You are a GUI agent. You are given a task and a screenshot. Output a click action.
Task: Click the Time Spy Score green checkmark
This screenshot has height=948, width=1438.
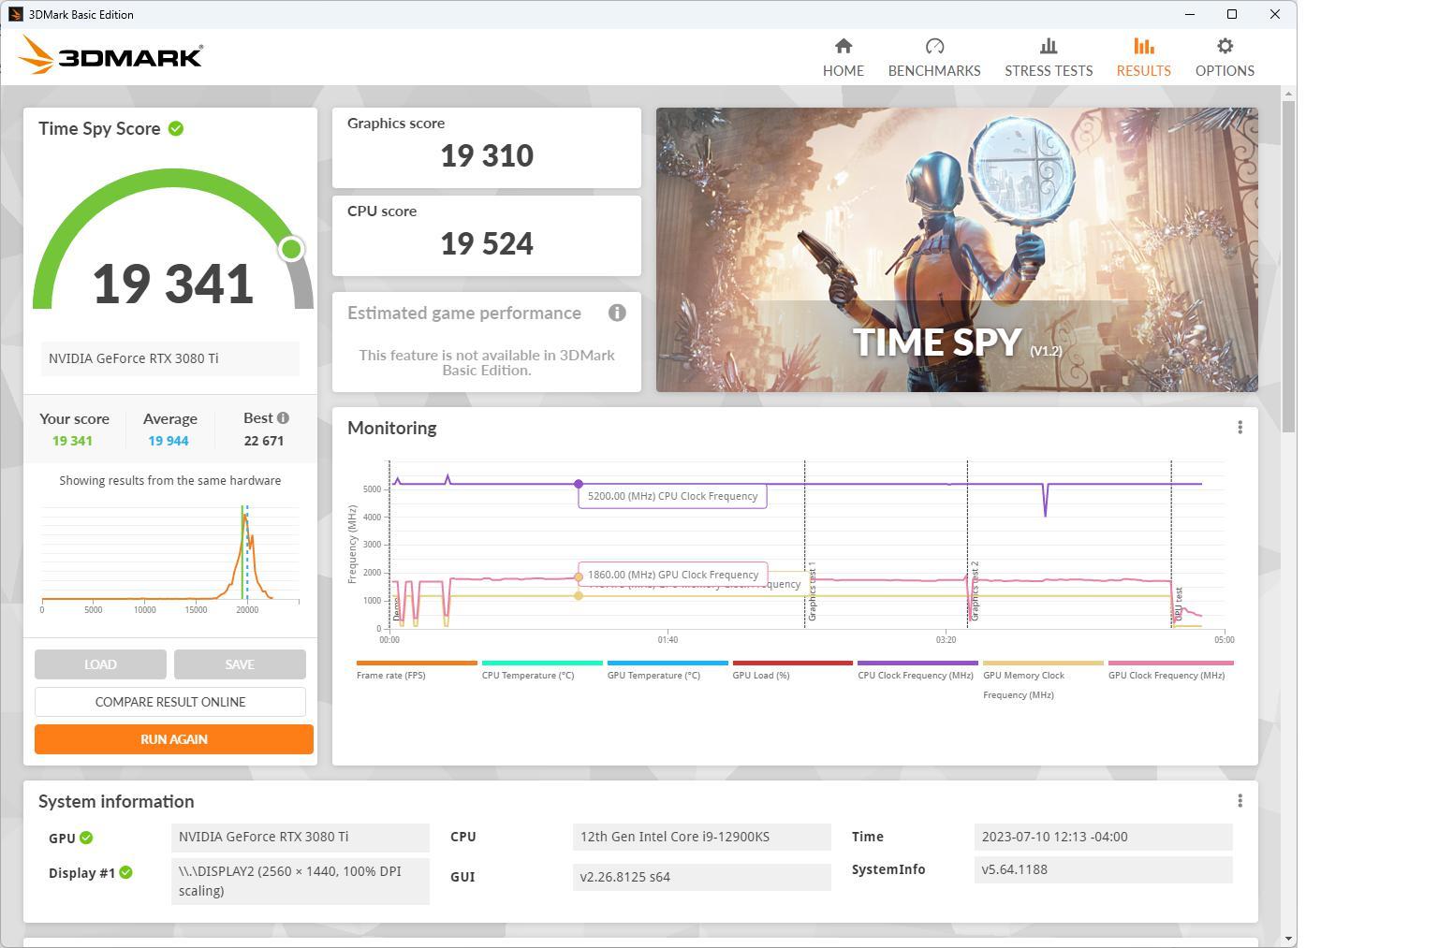tap(176, 128)
